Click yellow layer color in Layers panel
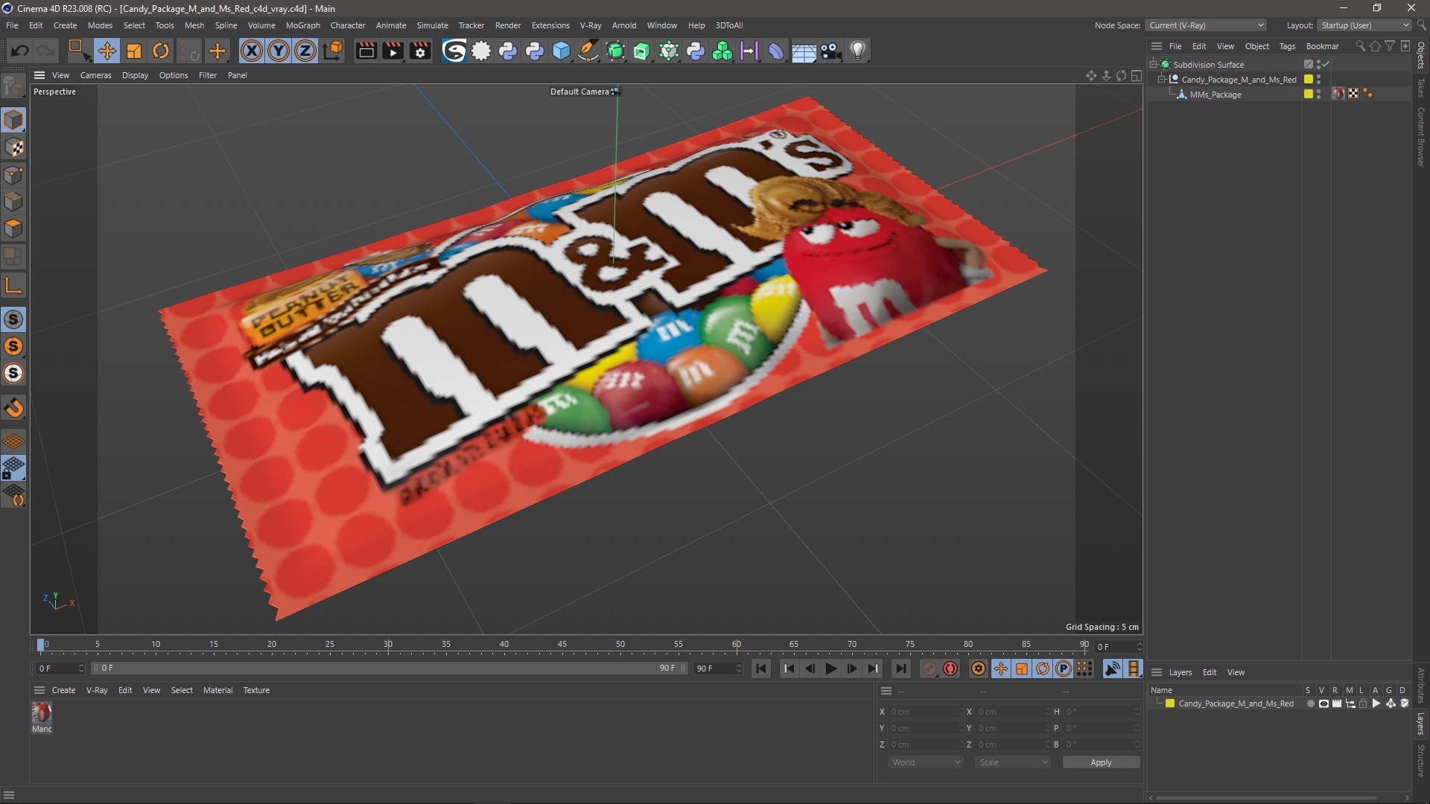This screenshot has height=804, width=1430. coord(1170,703)
